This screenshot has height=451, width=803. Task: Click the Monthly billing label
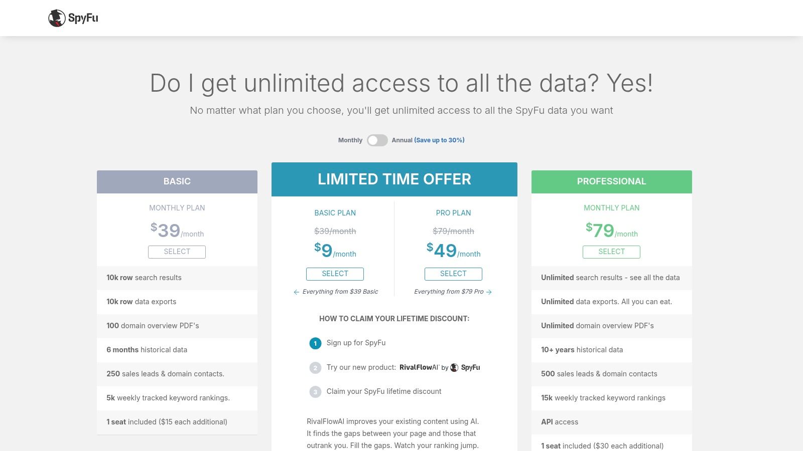[350, 140]
